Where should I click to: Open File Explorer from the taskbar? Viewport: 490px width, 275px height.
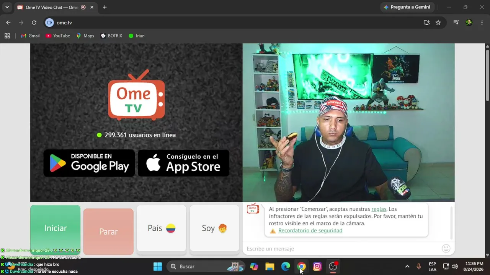coord(270,267)
